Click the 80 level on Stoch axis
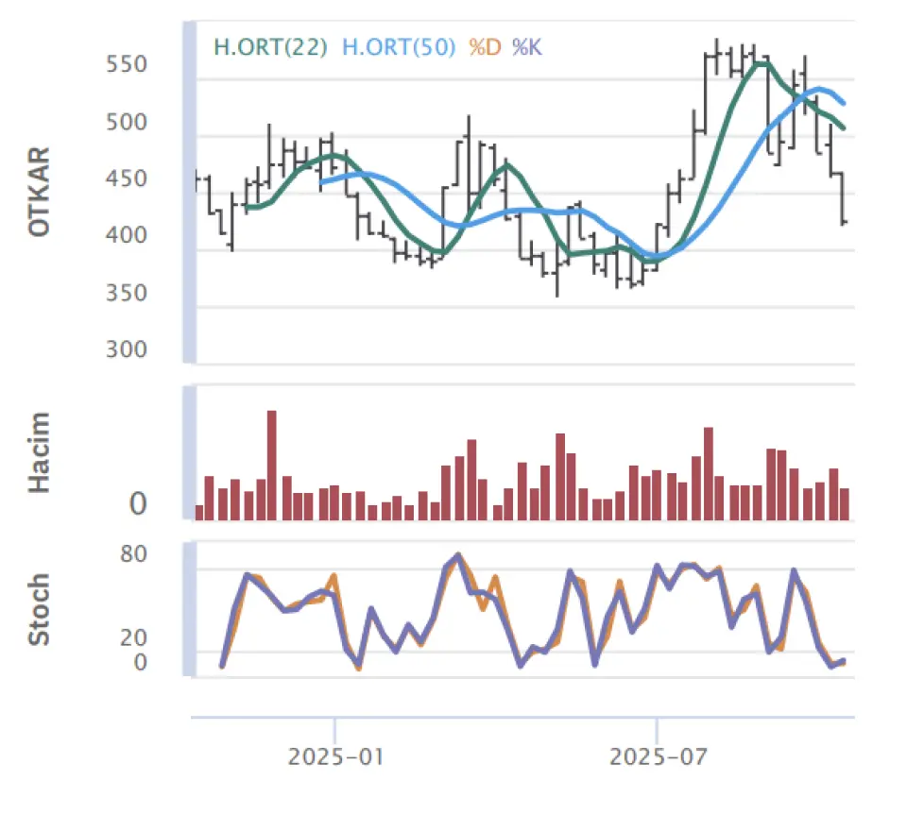The image size is (907, 815). click(134, 553)
